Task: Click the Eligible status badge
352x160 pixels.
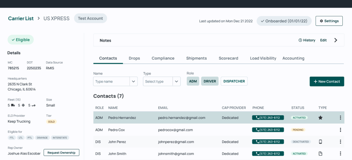Action: [21, 40]
